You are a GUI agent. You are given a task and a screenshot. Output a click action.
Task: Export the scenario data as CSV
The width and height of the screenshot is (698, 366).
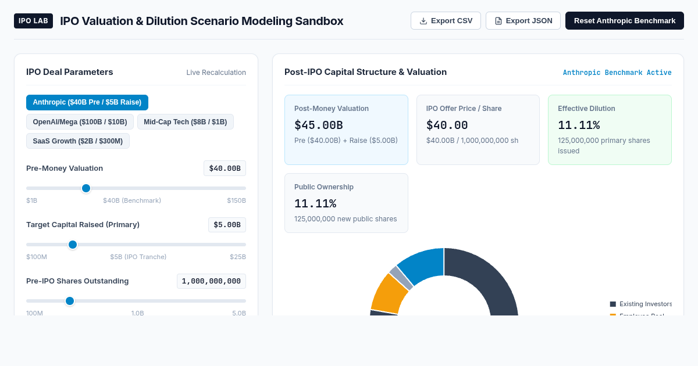coord(446,21)
